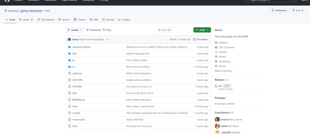Click the clean file icon
This screenshot has height=134, width=310.
[x=70, y=106]
